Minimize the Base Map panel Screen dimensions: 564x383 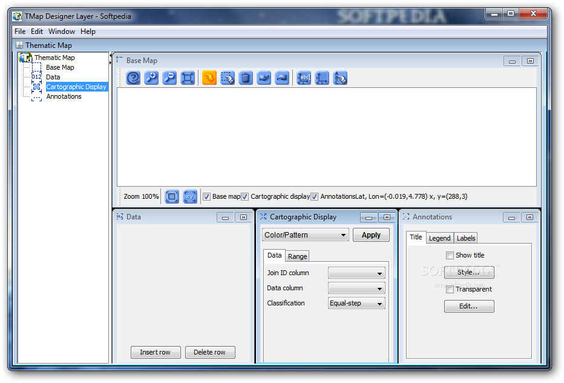(x=512, y=61)
